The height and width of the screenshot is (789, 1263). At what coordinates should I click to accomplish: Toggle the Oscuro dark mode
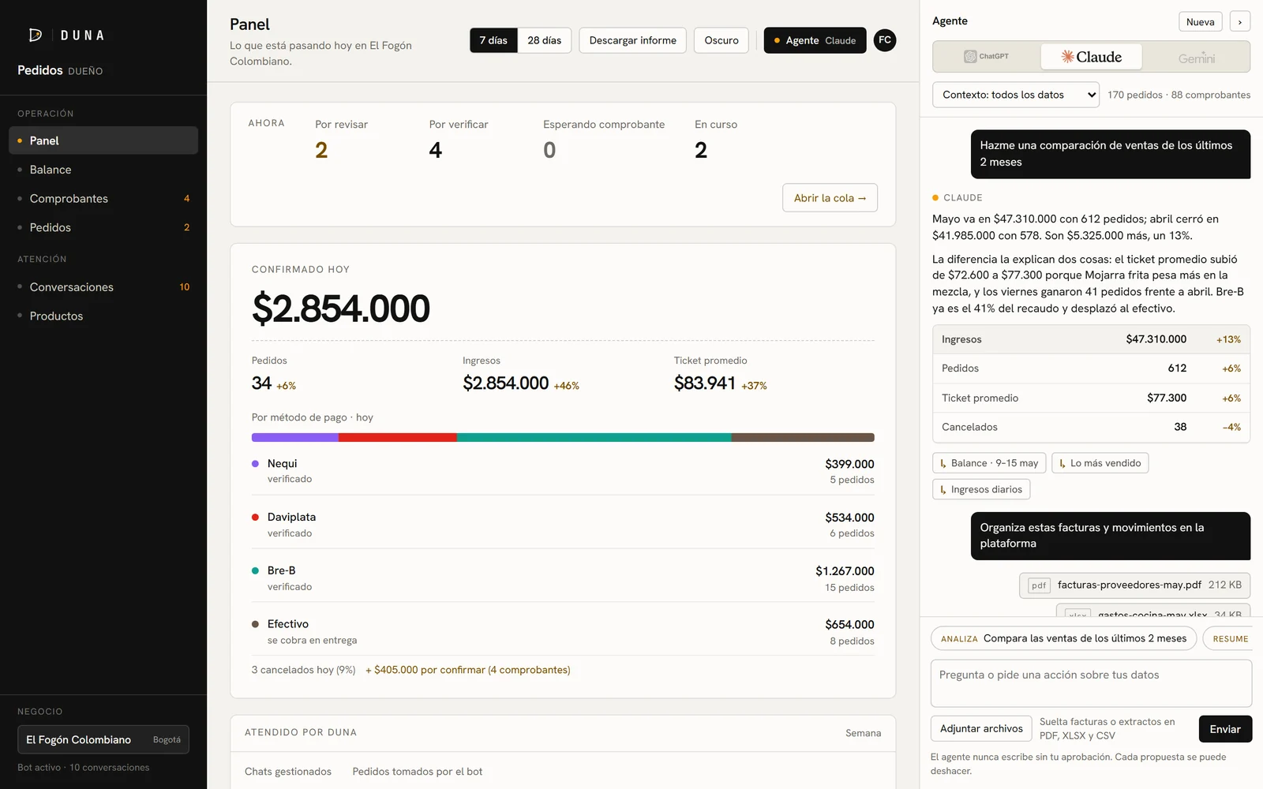pos(721,40)
